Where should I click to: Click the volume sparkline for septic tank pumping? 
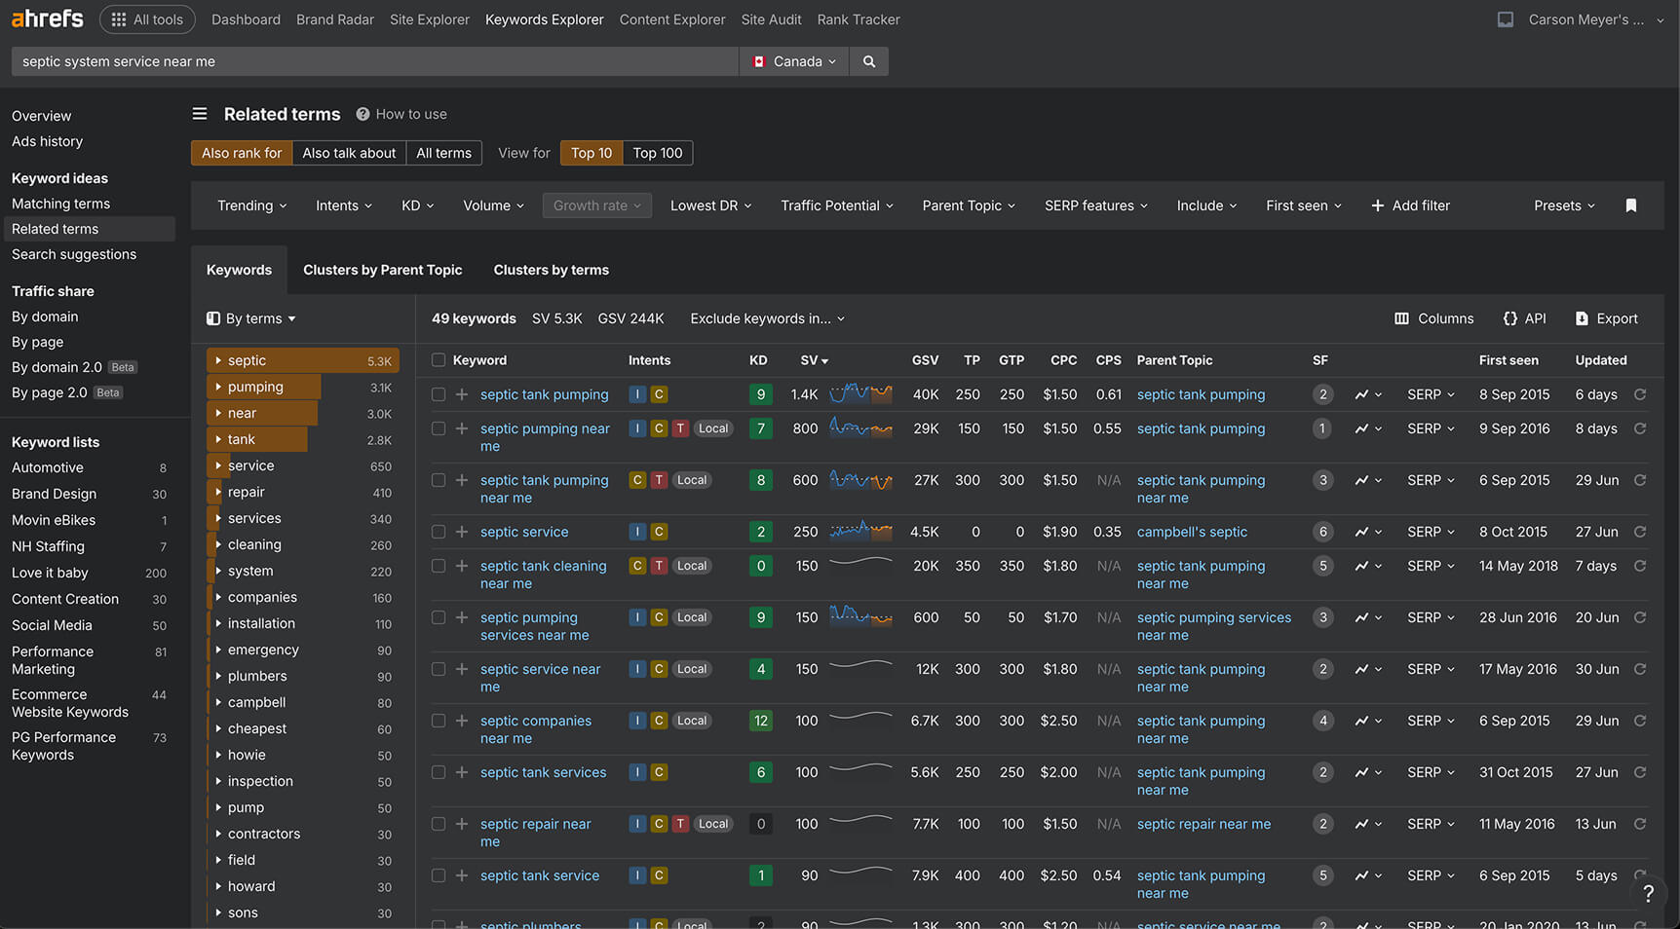[x=860, y=394]
